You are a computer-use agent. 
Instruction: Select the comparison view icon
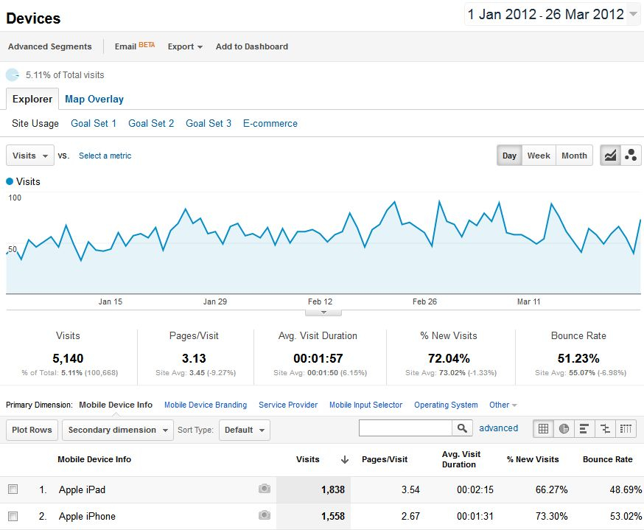point(605,428)
